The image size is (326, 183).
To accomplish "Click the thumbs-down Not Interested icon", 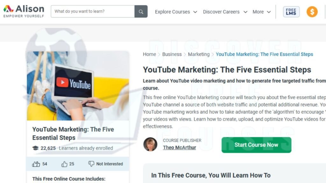I will click(x=91, y=164).
